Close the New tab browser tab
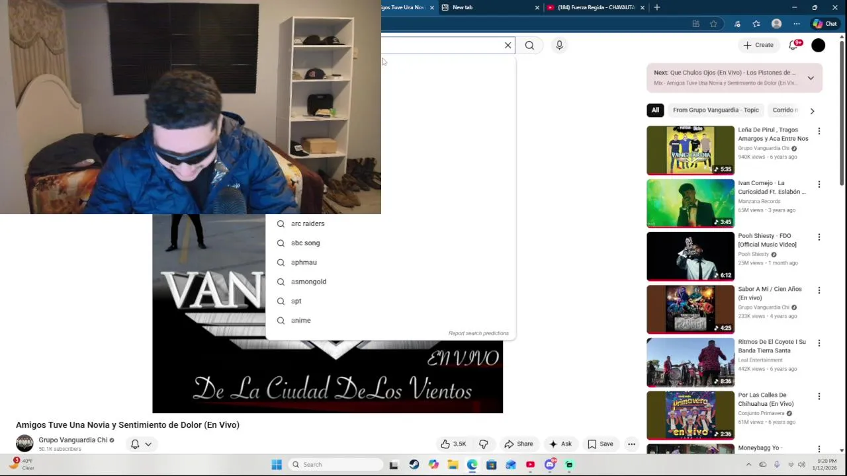The width and height of the screenshot is (847, 476). pos(537,7)
